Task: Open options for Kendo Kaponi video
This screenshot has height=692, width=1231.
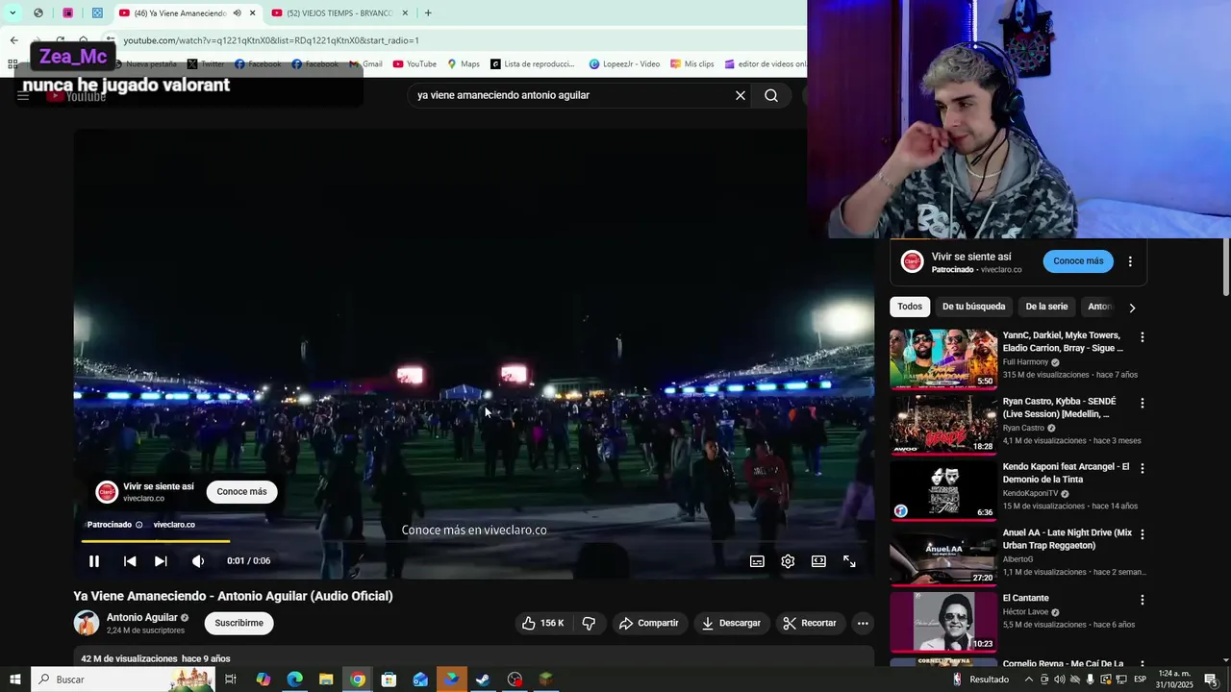Action: point(1143,468)
